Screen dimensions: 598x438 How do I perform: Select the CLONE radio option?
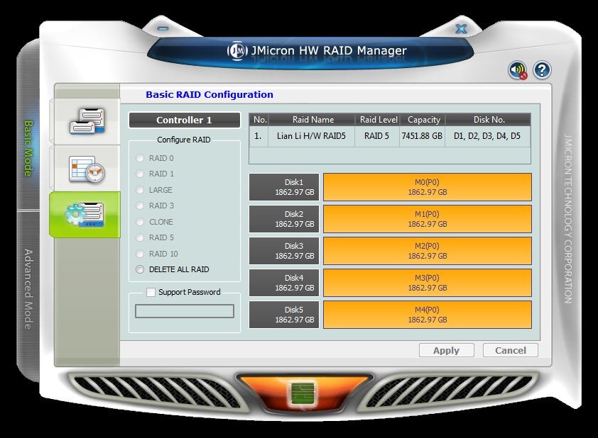[x=140, y=222]
